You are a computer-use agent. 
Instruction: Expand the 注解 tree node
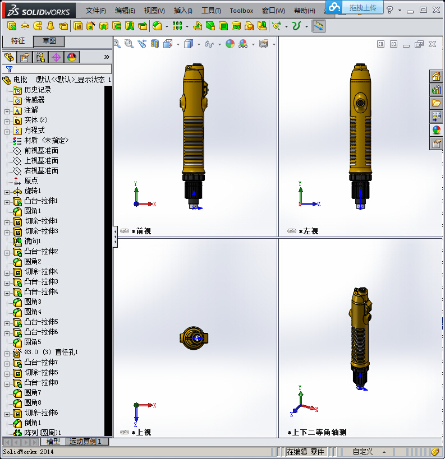click(x=7, y=112)
